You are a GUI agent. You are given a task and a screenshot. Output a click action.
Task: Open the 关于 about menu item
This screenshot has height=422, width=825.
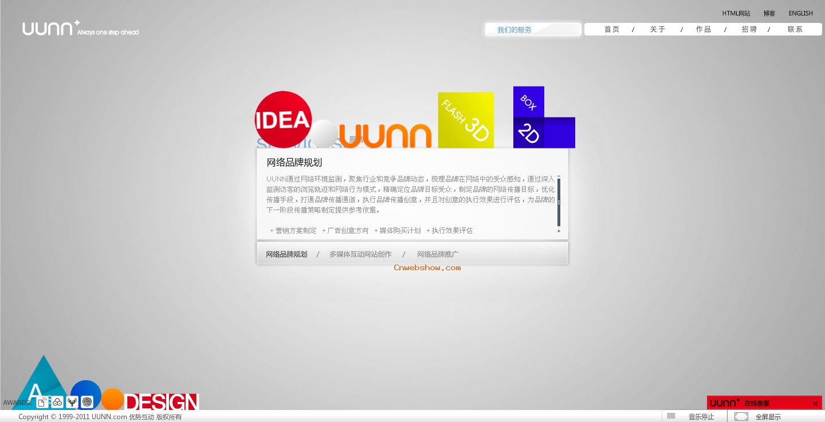657,29
